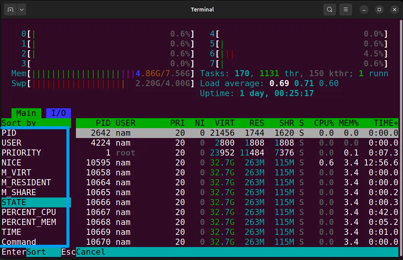Viewport: 403px width, 260px height.
Task: Click the USER column header
Action: (x=126, y=123)
